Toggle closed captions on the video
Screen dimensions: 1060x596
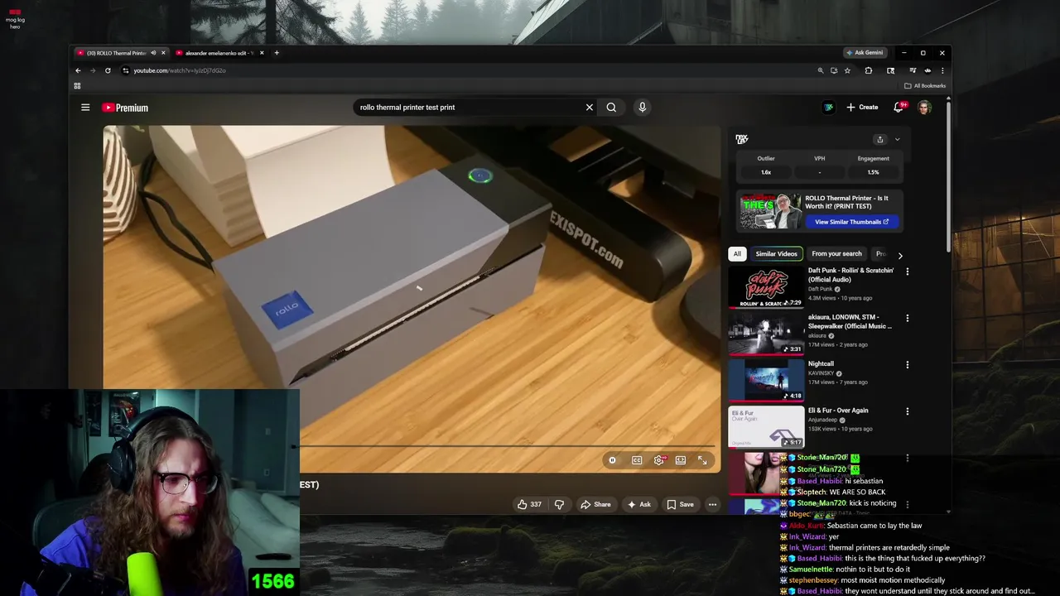click(x=637, y=460)
